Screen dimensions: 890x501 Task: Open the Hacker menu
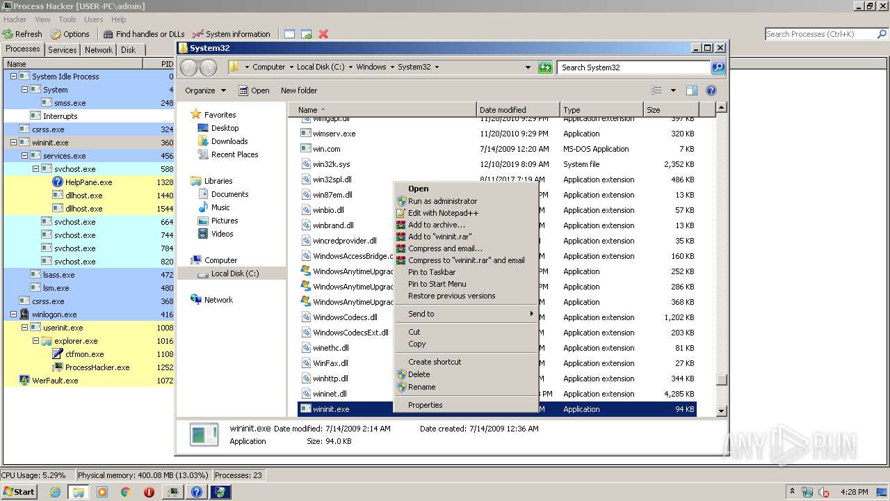pos(15,19)
